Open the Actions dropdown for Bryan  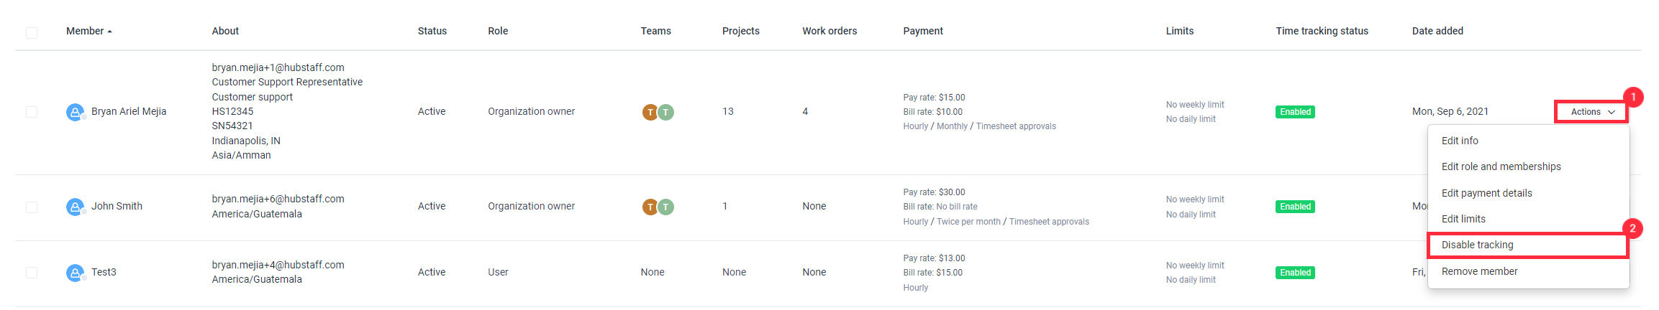click(x=1592, y=112)
